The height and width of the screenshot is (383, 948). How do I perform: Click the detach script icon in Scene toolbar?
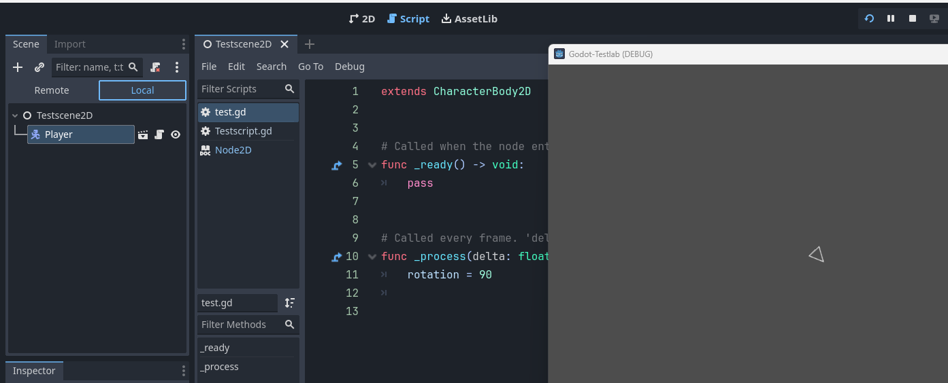point(156,67)
